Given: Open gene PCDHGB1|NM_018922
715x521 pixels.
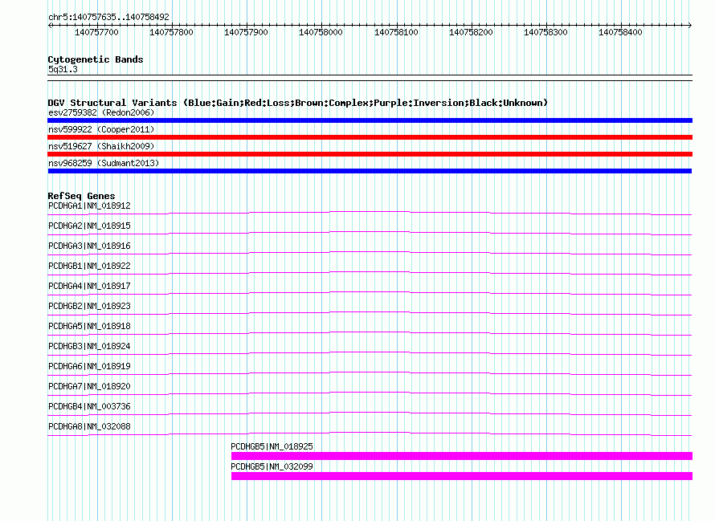Looking at the screenshot, I should coord(89,266).
